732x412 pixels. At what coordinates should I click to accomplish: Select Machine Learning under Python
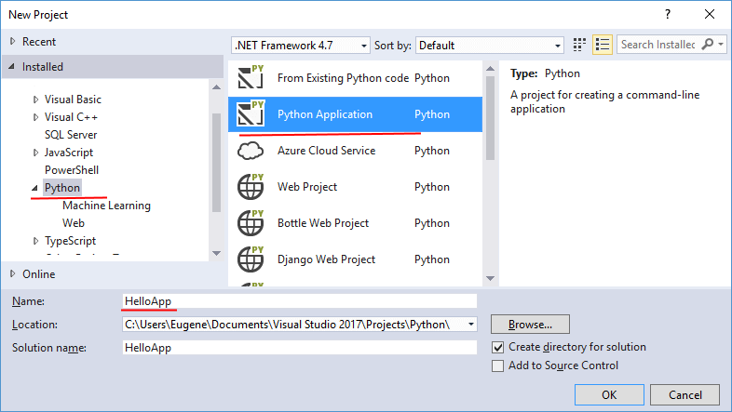click(106, 206)
